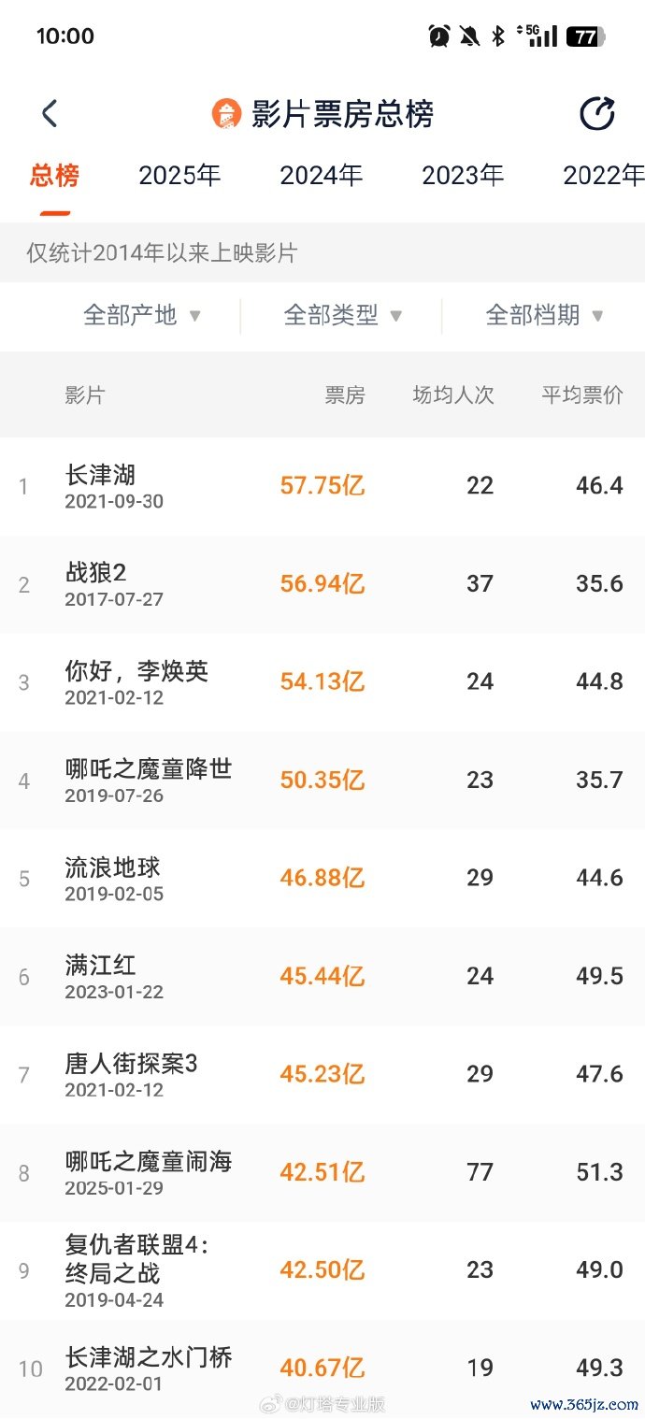Tap the 票房 column header
645x1419 pixels.
click(345, 395)
